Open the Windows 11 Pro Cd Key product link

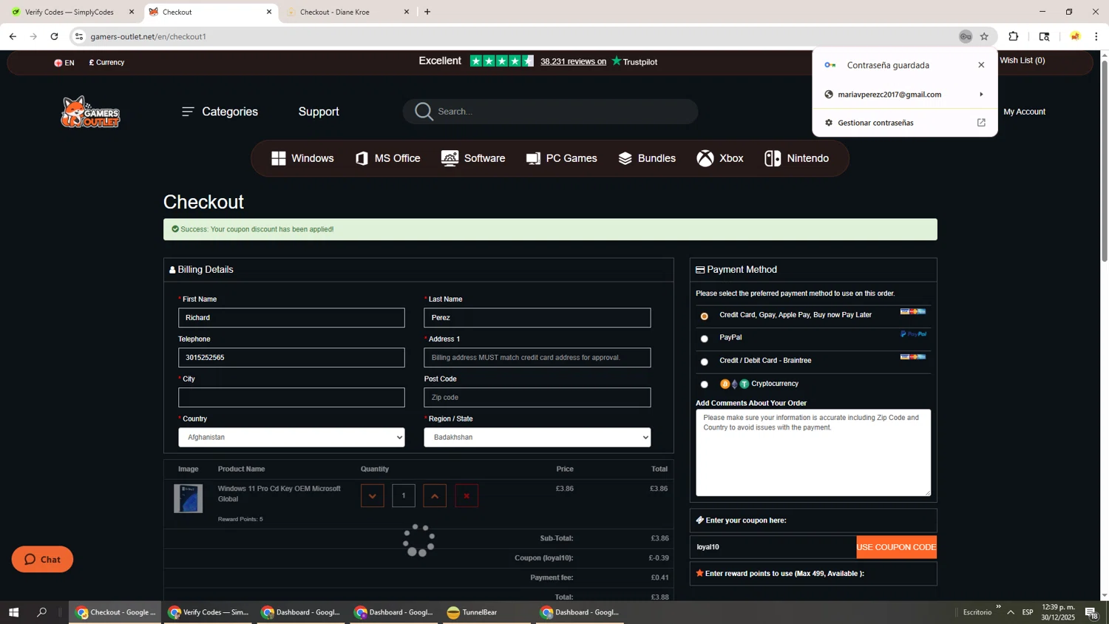point(279,494)
